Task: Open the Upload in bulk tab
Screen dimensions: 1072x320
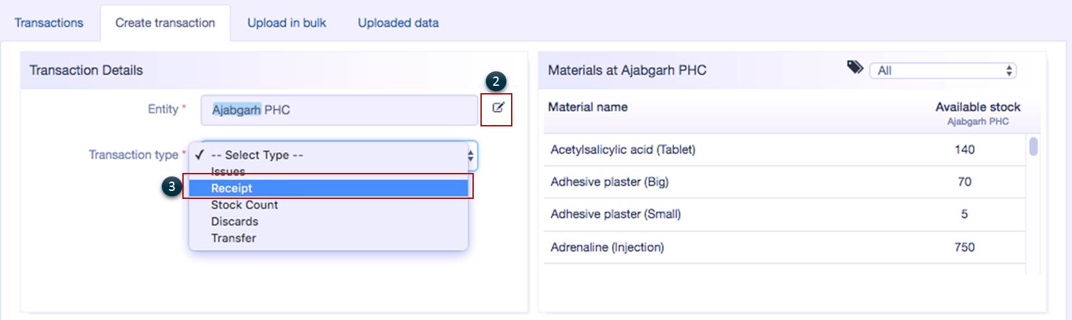Action: click(x=287, y=23)
